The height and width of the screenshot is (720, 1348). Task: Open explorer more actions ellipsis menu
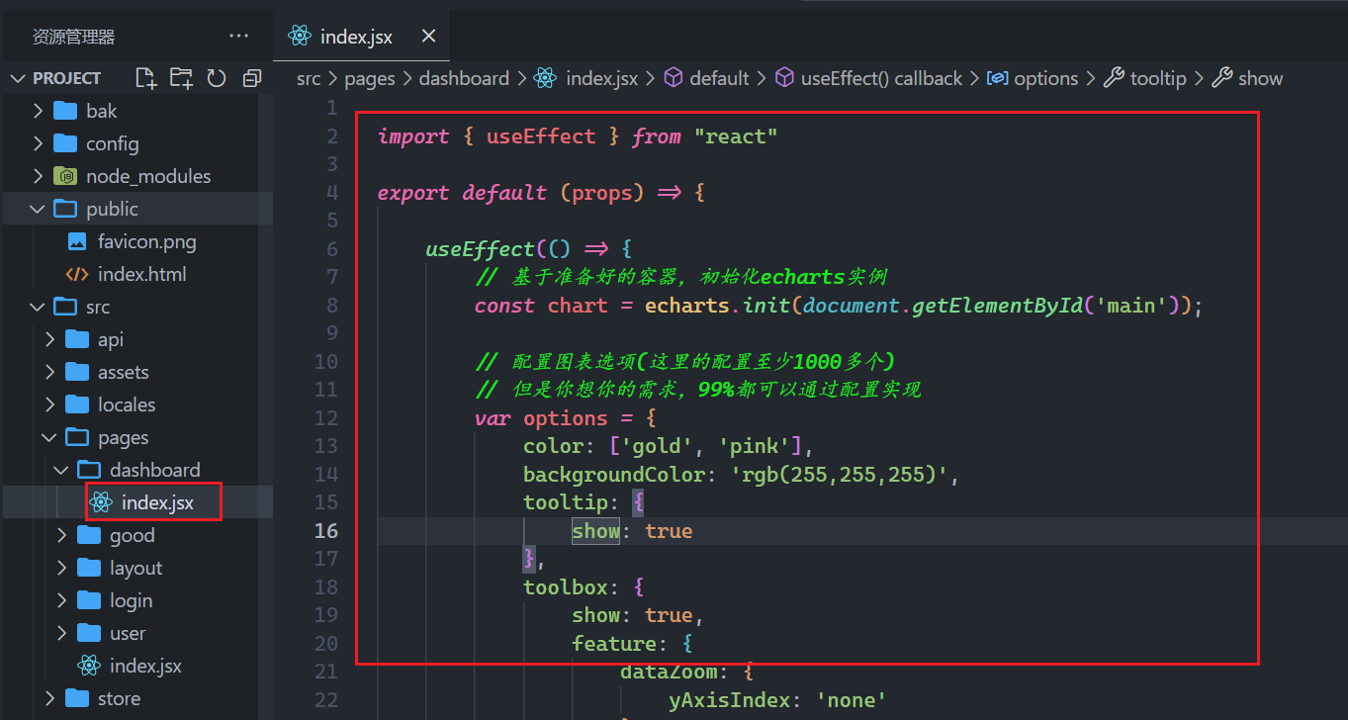[238, 37]
